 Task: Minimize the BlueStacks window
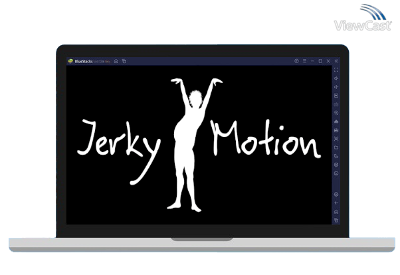(x=312, y=61)
